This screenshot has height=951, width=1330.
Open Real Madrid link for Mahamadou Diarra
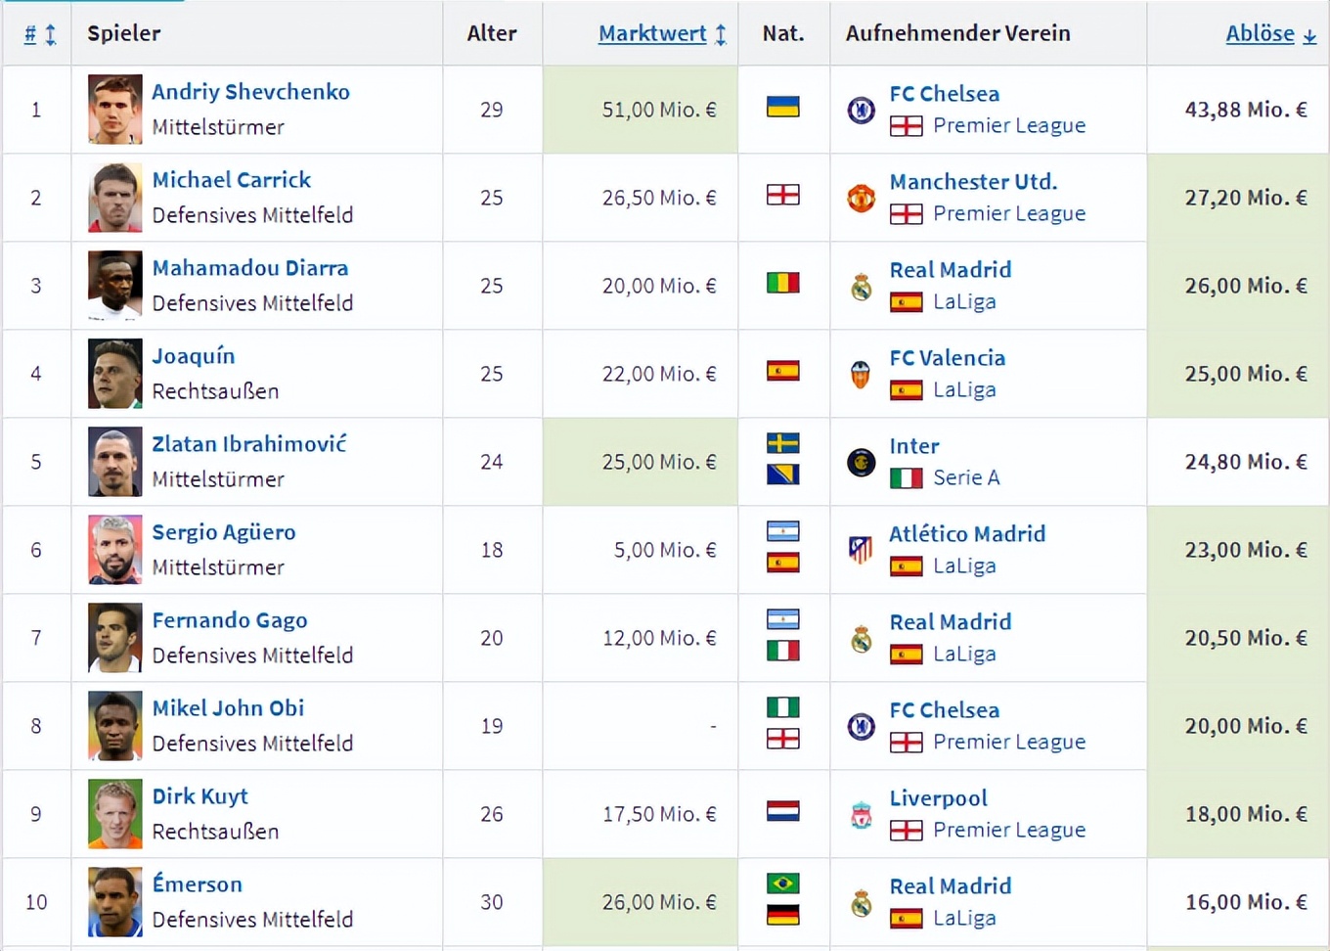click(950, 270)
